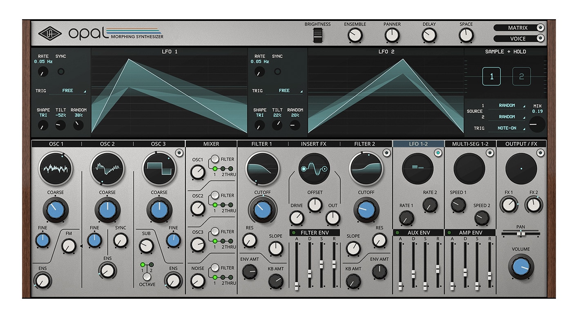Click the Filter 1 low-pass response display

262,168
